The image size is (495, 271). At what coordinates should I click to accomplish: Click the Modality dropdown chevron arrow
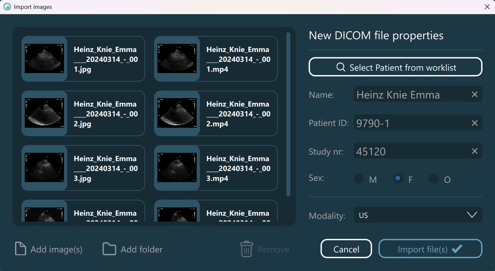472,215
